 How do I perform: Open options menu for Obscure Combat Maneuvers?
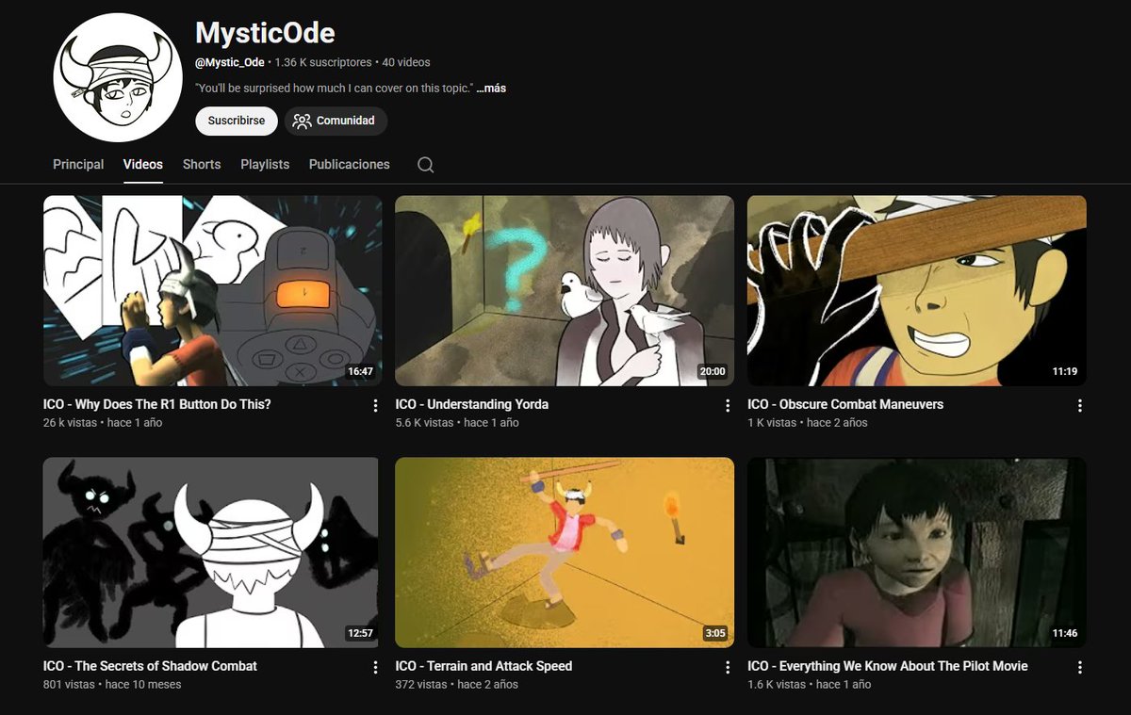[x=1080, y=406]
